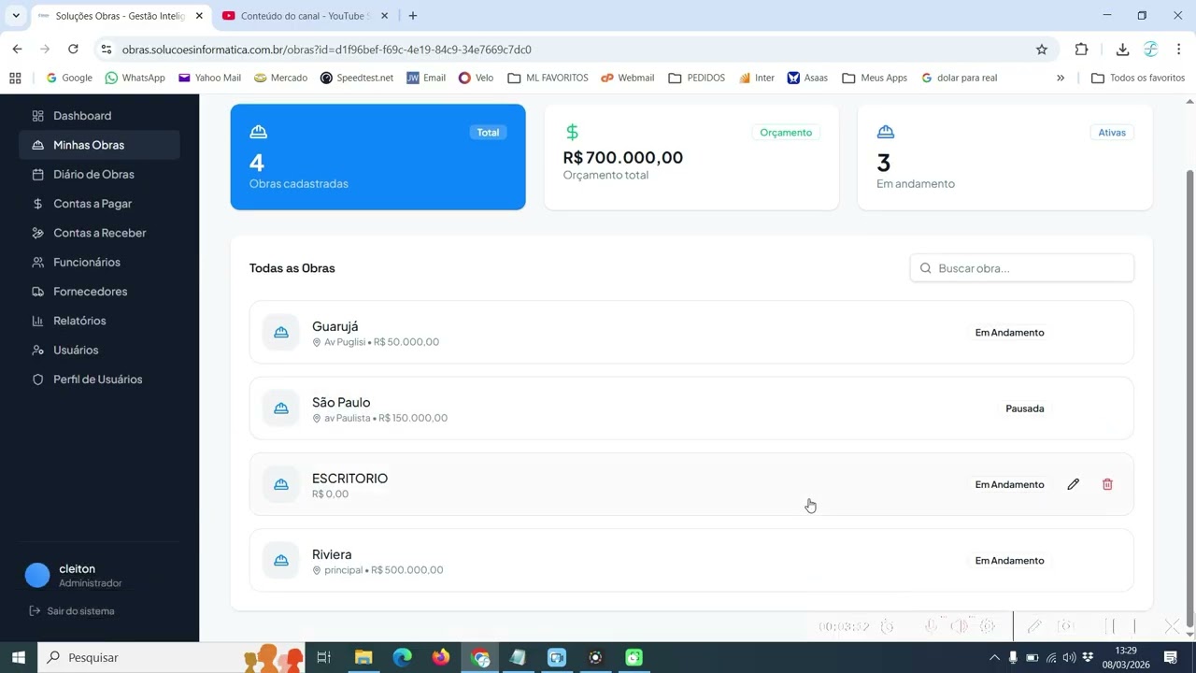Show hidden system tray icons
1196x673 pixels.
(994, 657)
